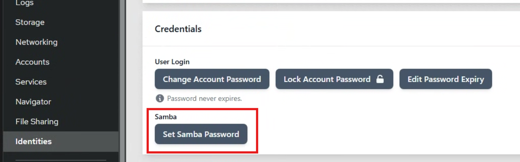Click Set Samba Password button

(201, 134)
